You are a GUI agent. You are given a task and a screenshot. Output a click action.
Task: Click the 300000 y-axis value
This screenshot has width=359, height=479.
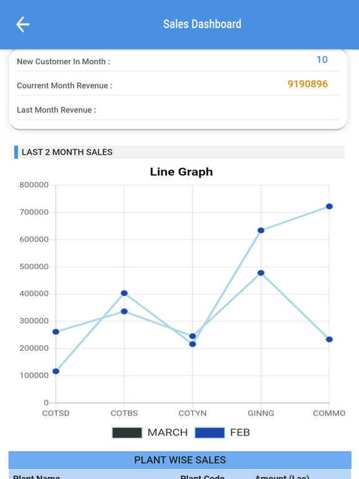coord(34,321)
